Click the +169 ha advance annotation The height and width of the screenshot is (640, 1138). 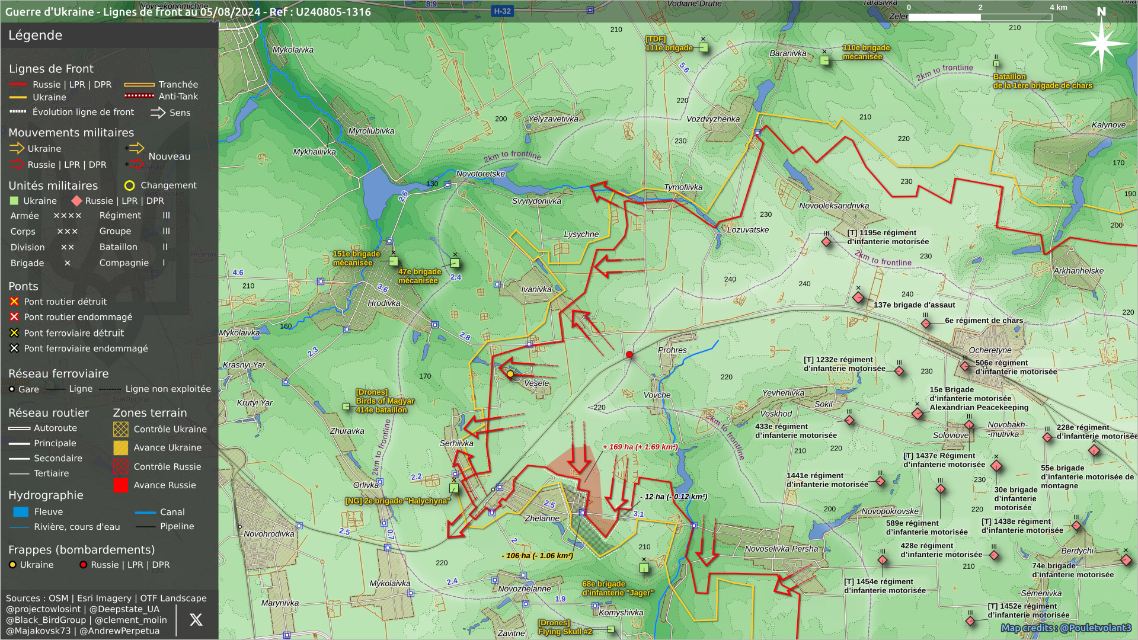[640, 447]
